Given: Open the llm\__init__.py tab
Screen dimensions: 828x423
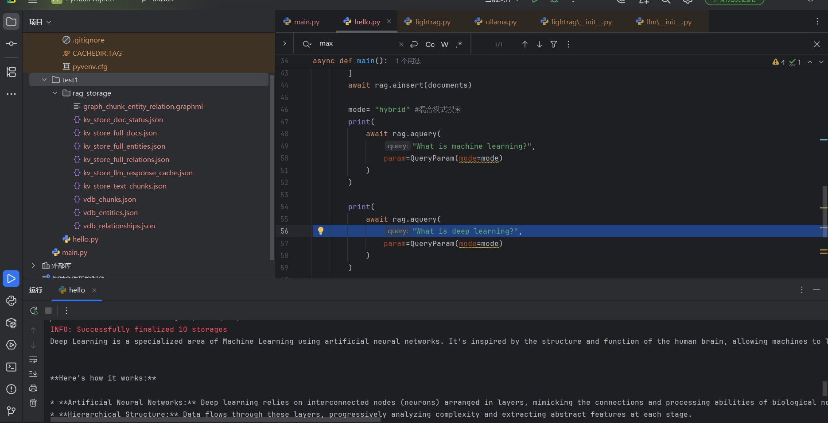Looking at the screenshot, I should 663,22.
